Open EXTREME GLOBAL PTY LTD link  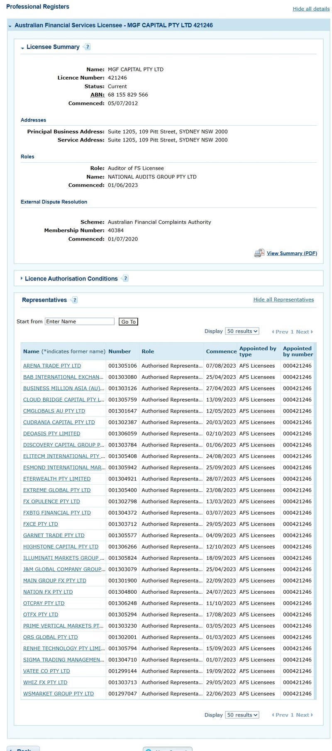pyautogui.click(x=57, y=490)
